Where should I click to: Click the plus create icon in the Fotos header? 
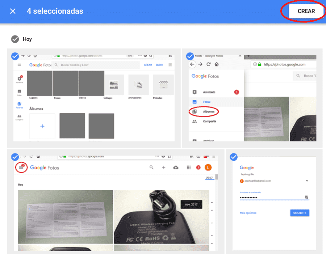coord(164,168)
